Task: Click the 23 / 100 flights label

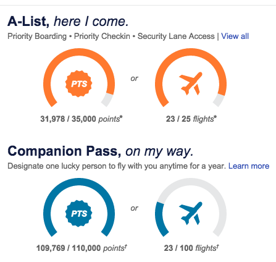Action: [191, 248]
